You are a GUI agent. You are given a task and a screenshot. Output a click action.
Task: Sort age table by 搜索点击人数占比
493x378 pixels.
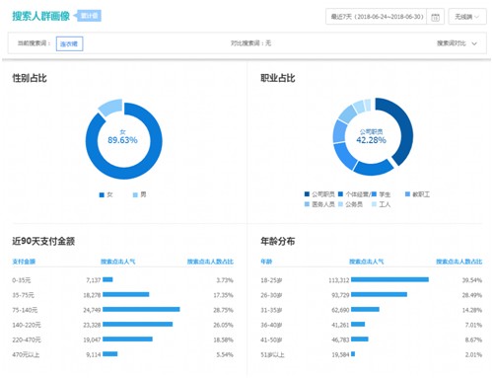point(458,262)
